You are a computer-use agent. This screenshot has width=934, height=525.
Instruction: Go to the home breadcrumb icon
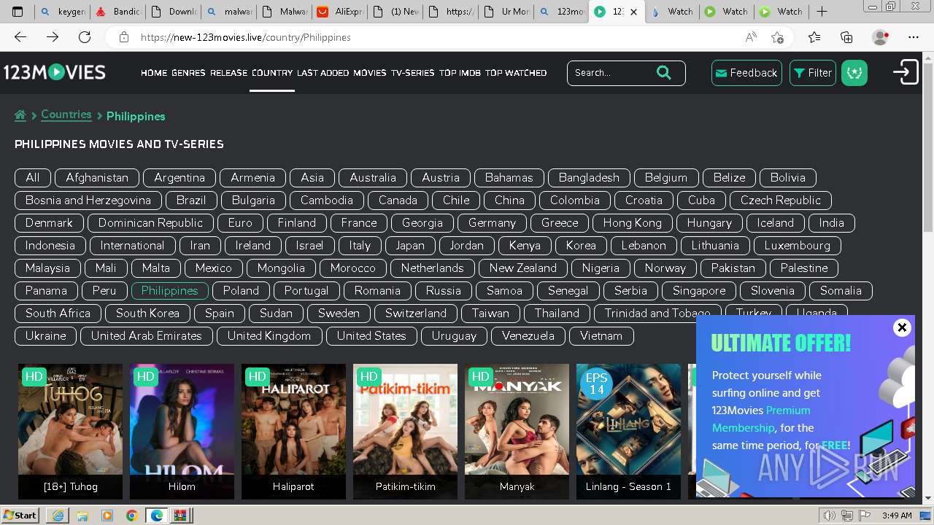tap(20, 115)
